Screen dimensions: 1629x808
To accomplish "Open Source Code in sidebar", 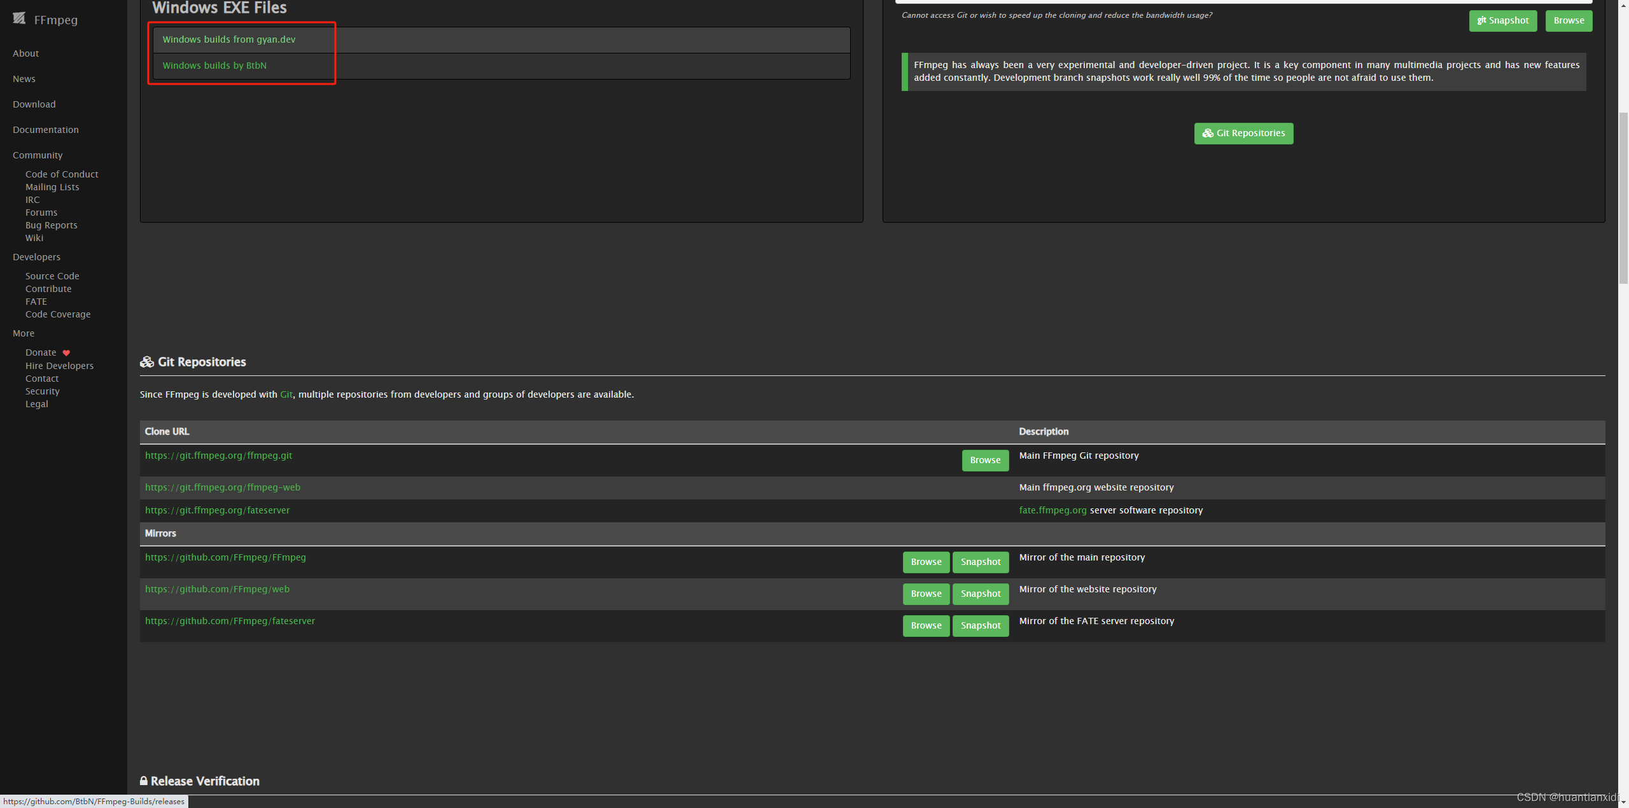I will tap(52, 276).
